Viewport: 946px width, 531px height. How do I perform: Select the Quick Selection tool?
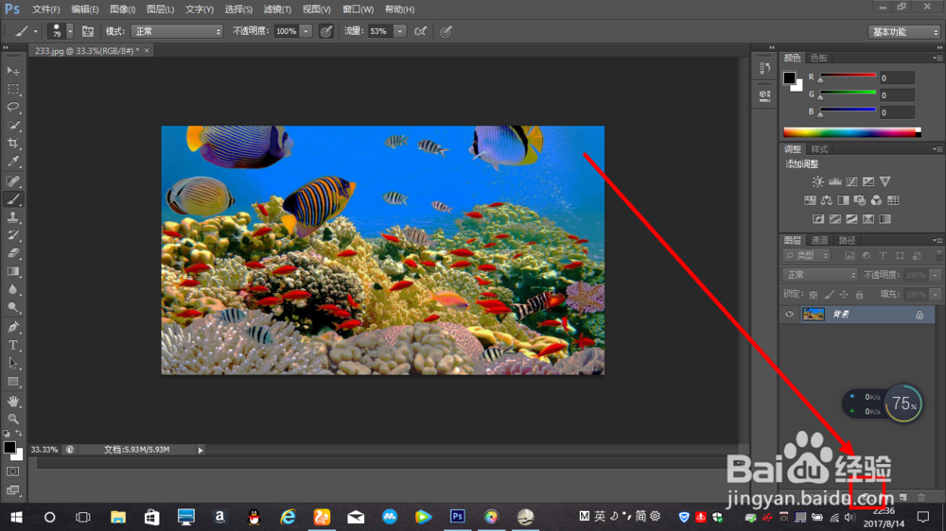tap(12, 126)
